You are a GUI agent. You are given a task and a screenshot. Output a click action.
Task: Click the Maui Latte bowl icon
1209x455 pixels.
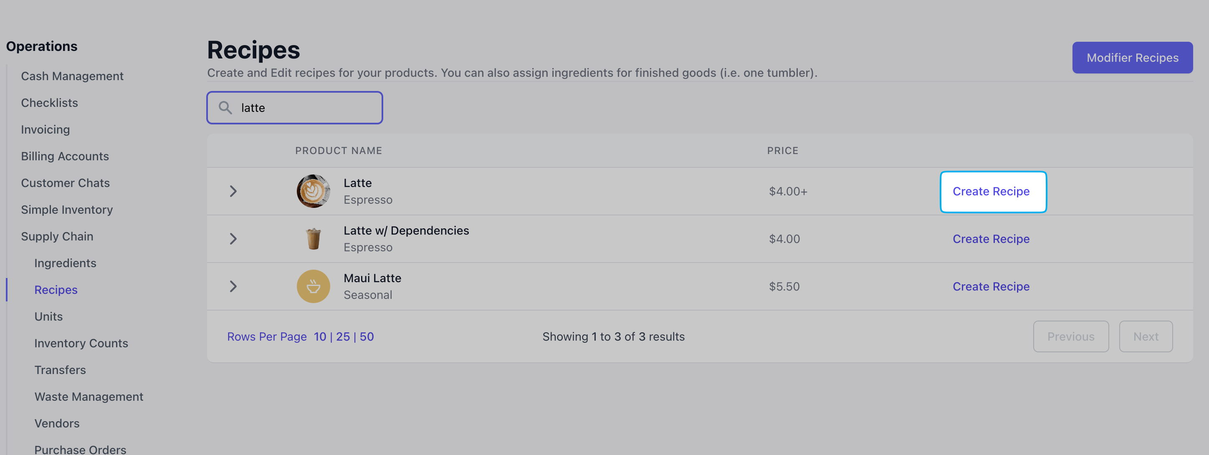point(313,286)
